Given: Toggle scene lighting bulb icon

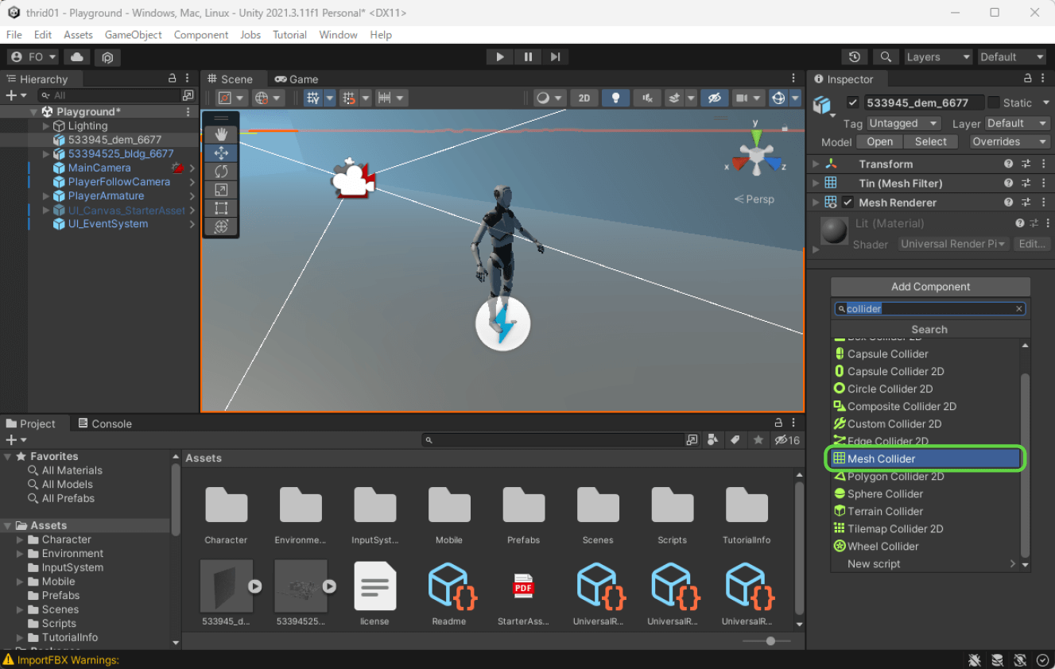Looking at the screenshot, I should pyautogui.click(x=615, y=98).
